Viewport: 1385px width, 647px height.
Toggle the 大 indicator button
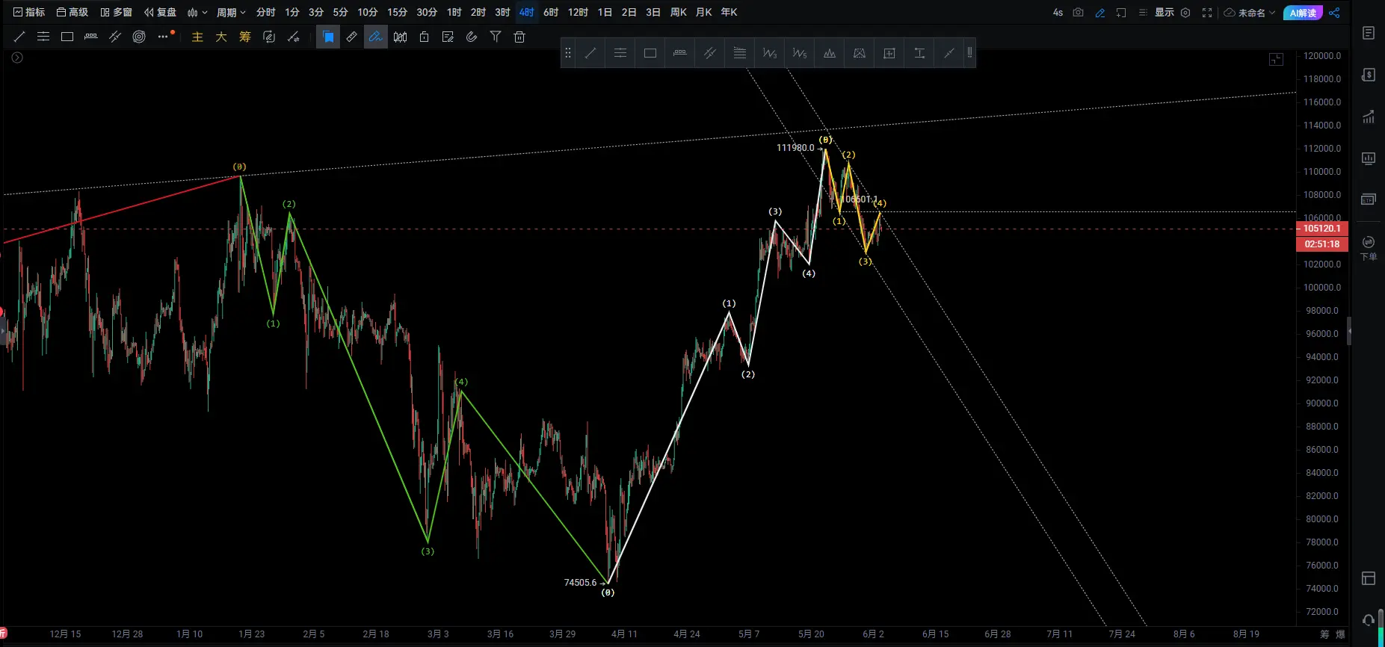[221, 37]
